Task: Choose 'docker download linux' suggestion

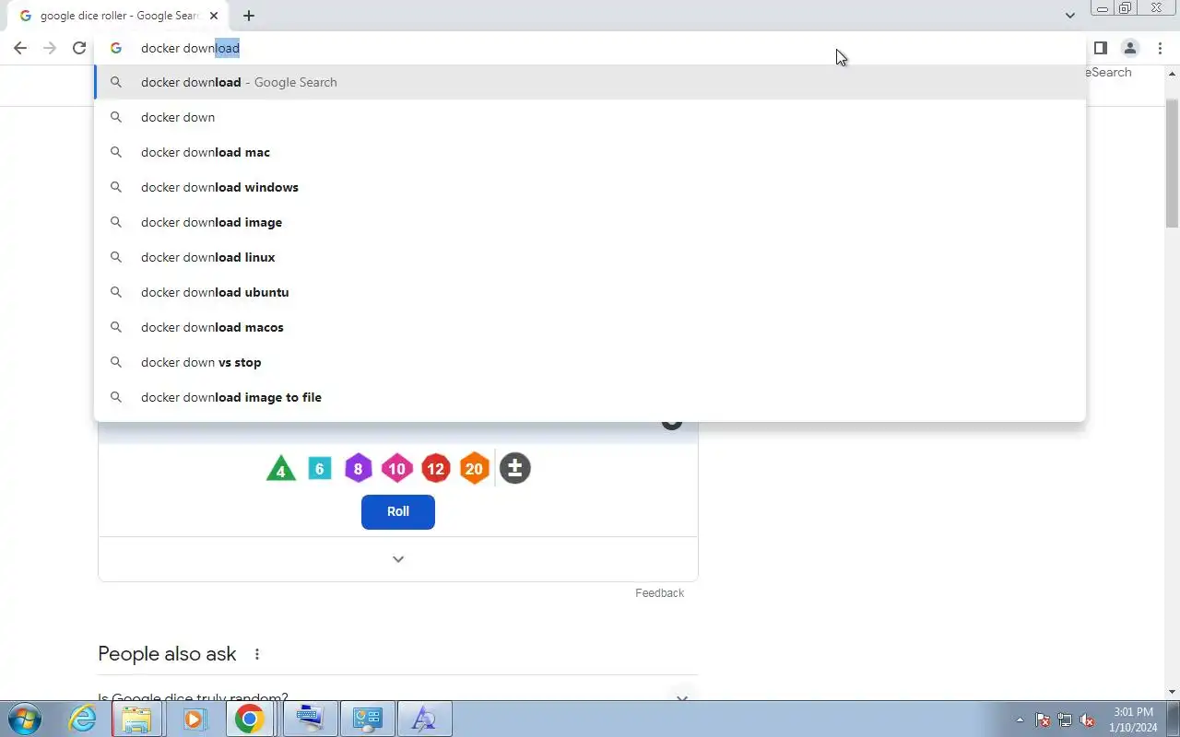Action: point(590,257)
